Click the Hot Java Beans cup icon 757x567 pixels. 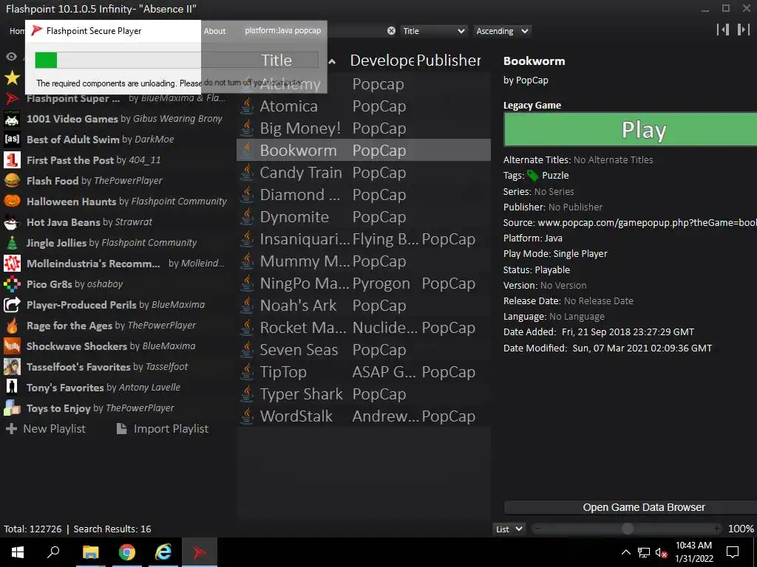(x=12, y=222)
